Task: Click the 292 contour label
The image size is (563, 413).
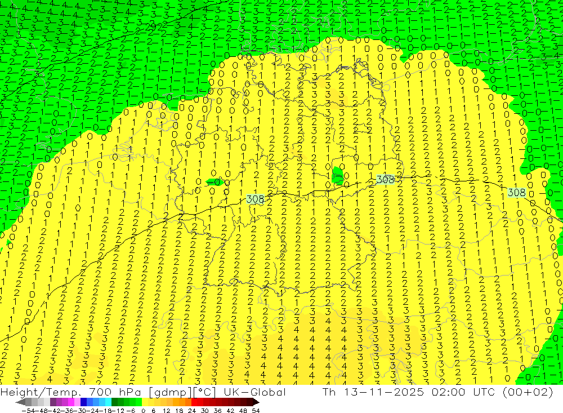Action: point(154,27)
